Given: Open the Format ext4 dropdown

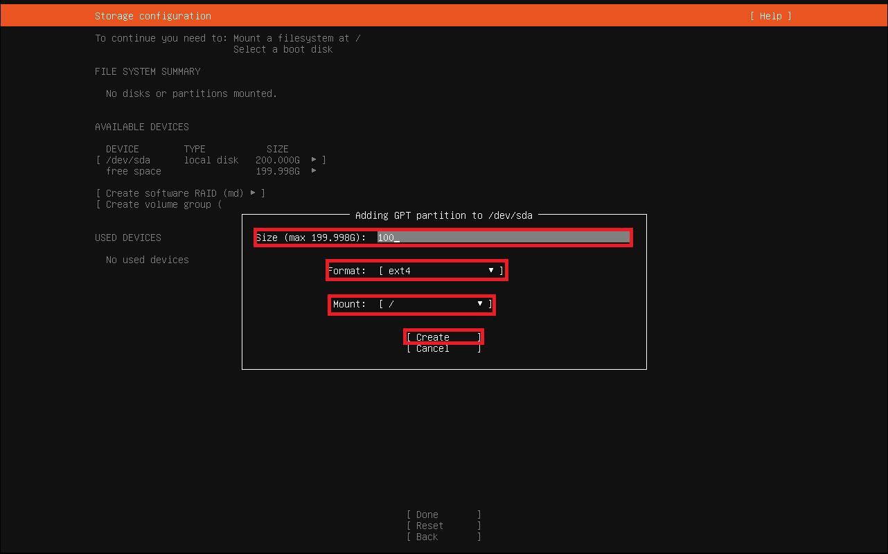Looking at the screenshot, I should 441,271.
